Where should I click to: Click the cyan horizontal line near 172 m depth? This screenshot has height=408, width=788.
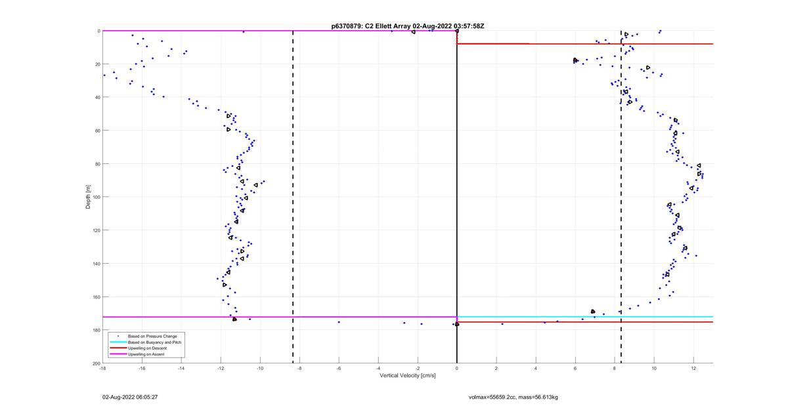pos(584,317)
